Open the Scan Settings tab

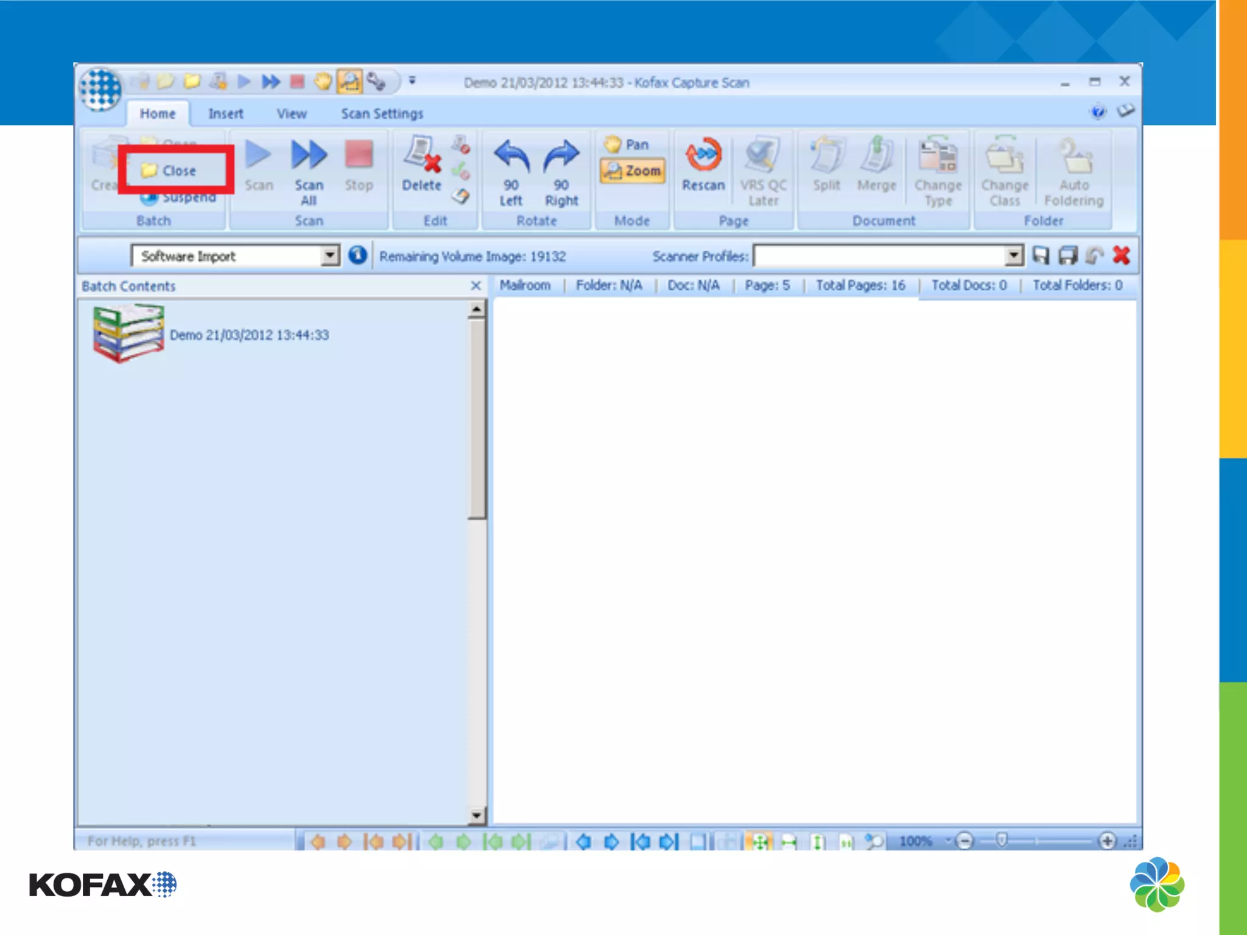pyautogui.click(x=382, y=114)
